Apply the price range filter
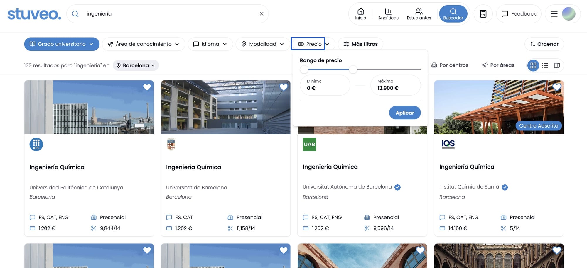This screenshot has width=587, height=268. click(405, 113)
